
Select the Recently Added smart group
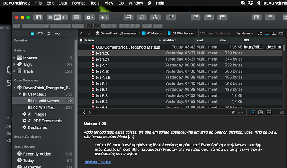point(37,154)
